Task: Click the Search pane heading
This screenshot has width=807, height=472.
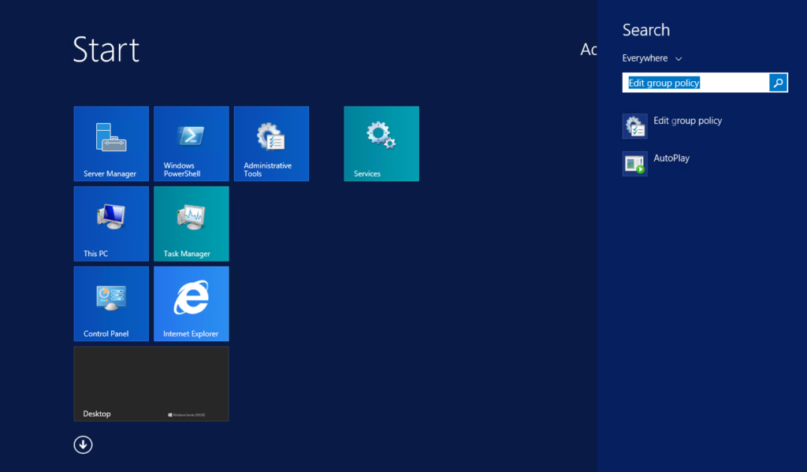Action: [646, 30]
